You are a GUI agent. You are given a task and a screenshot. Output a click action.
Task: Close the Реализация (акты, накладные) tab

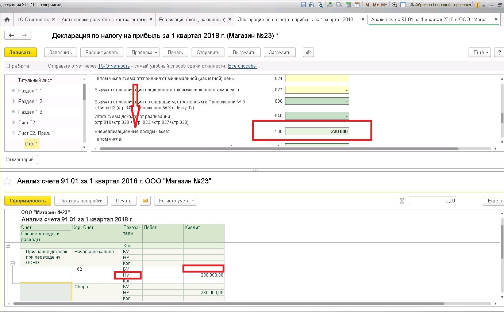pos(229,19)
